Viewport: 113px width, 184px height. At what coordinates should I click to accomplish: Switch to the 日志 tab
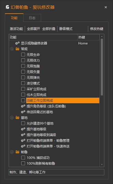click(32, 18)
